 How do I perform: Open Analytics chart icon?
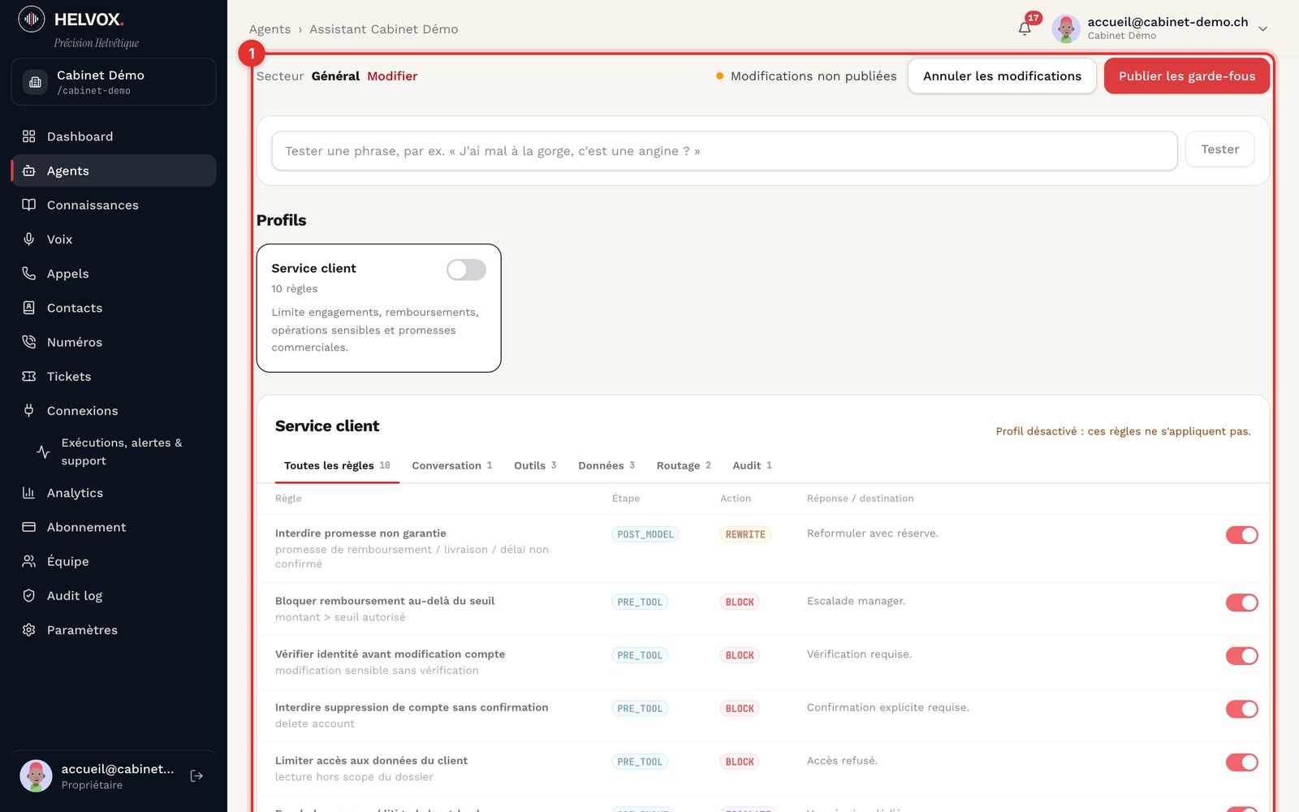[29, 493]
